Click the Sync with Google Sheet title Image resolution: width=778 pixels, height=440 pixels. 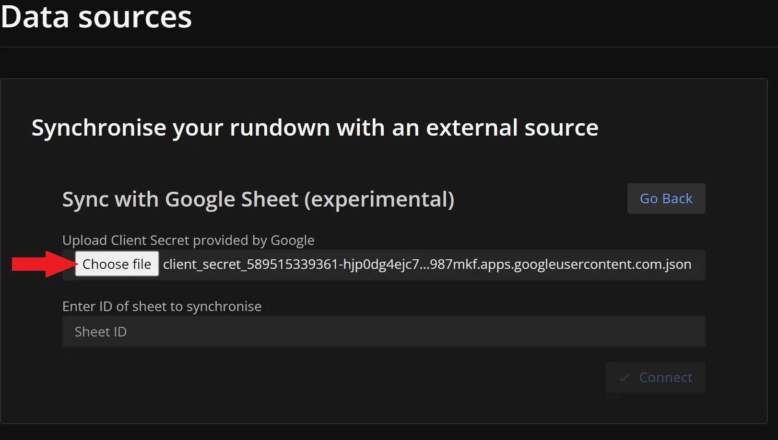coord(258,199)
